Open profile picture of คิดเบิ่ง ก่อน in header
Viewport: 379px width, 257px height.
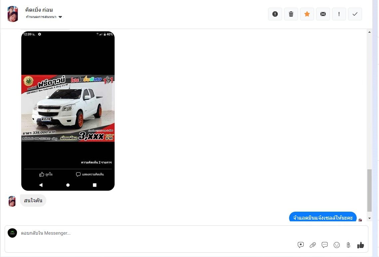tap(13, 14)
